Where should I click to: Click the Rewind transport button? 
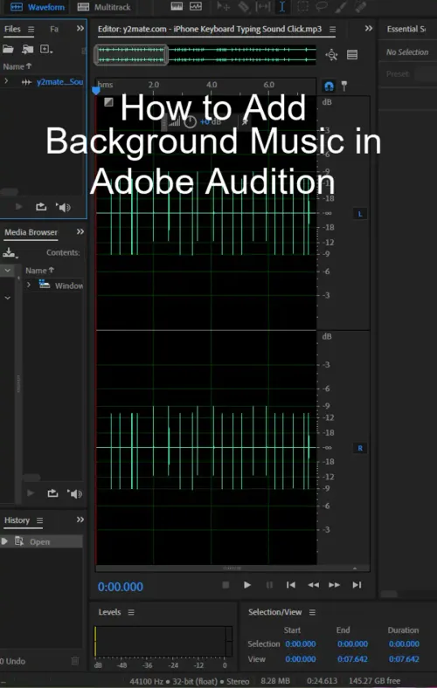(x=313, y=585)
